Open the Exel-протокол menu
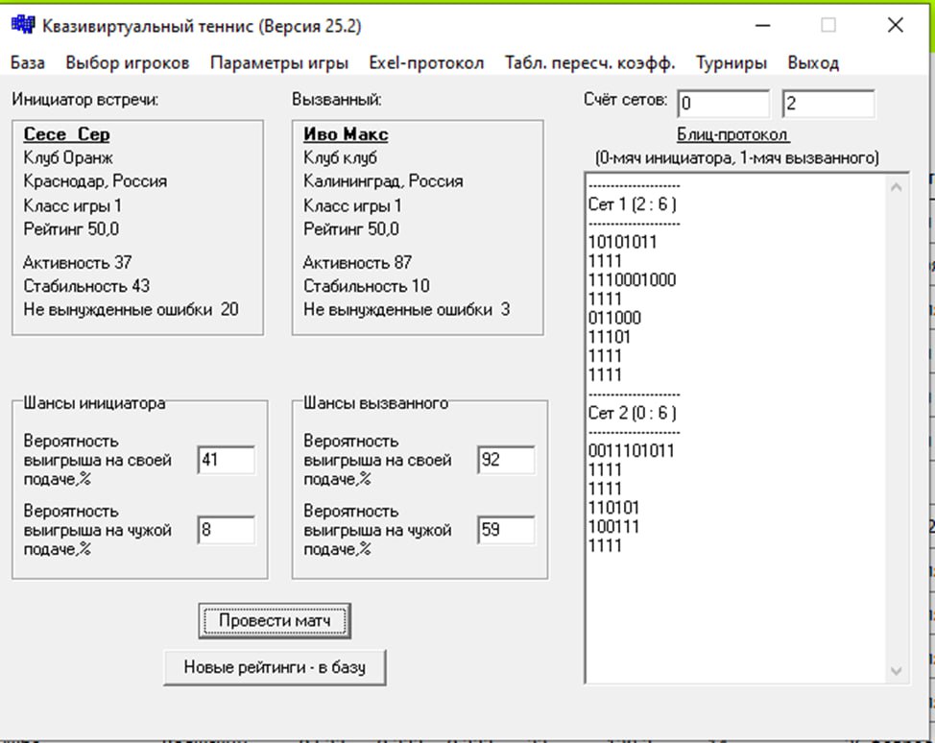This screenshot has height=743, width=935. [x=426, y=63]
